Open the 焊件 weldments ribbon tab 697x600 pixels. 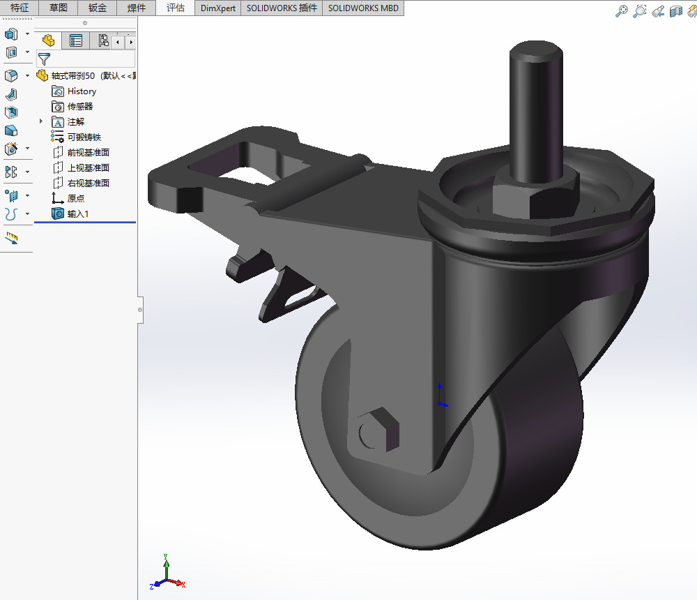point(137,8)
